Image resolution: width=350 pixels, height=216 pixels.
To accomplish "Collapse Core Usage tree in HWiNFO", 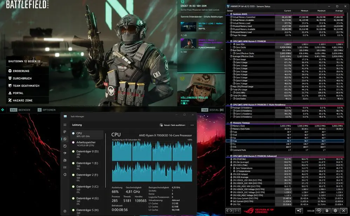I will click(231, 59).
